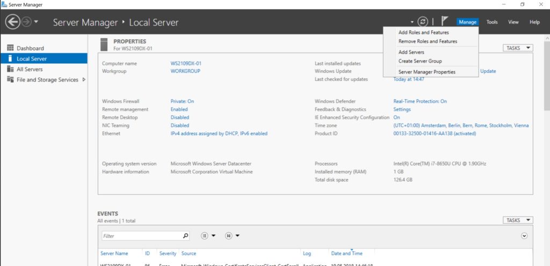Click the Dashboard icon
Image resolution: width=550 pixels, height=266 pixels.
(10, 48)
